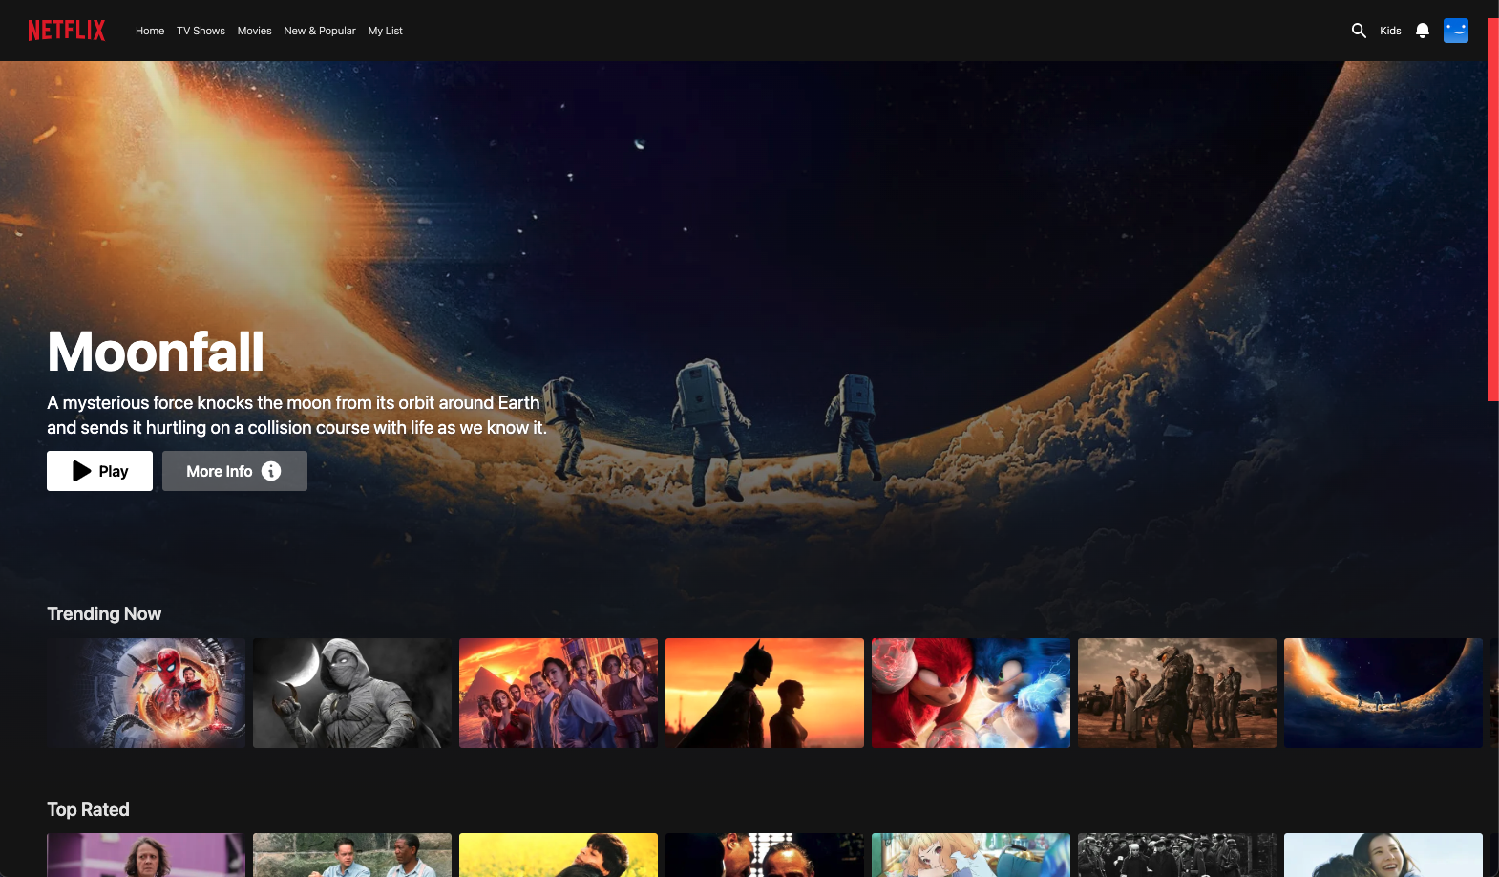
Task: Open the anime girl Top Rated thumbnail
Action: (971, 855)
